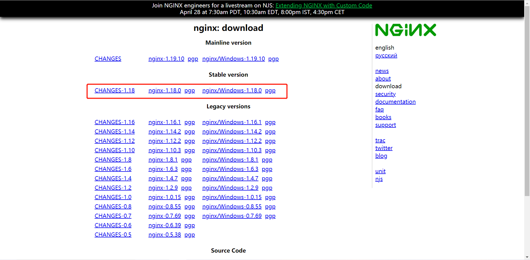Download nginx-1.14.2

click(165, 132)
